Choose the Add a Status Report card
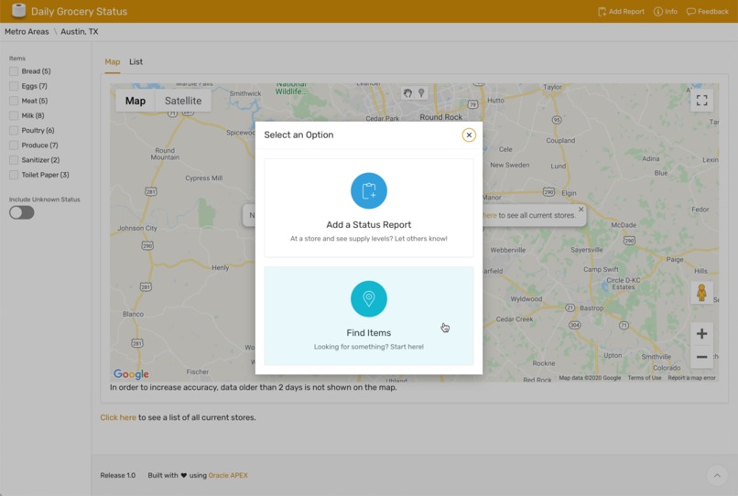The height and width of the screenshot is (496, 738). click(x=368, y=208)
